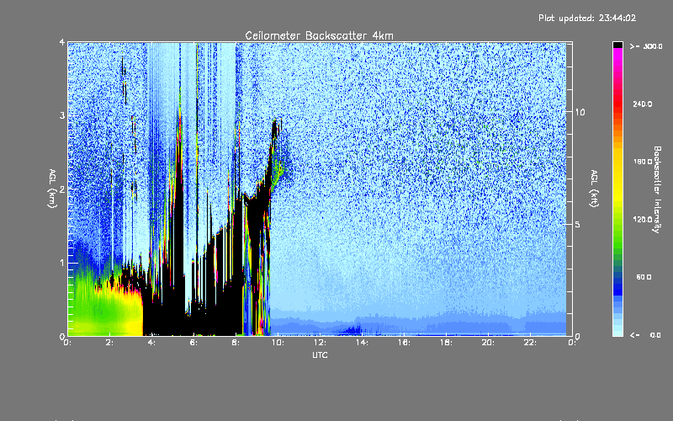673x421 pixels.
Task: Click the '10' kft right-axis tick label
Action: pos(580,112)
